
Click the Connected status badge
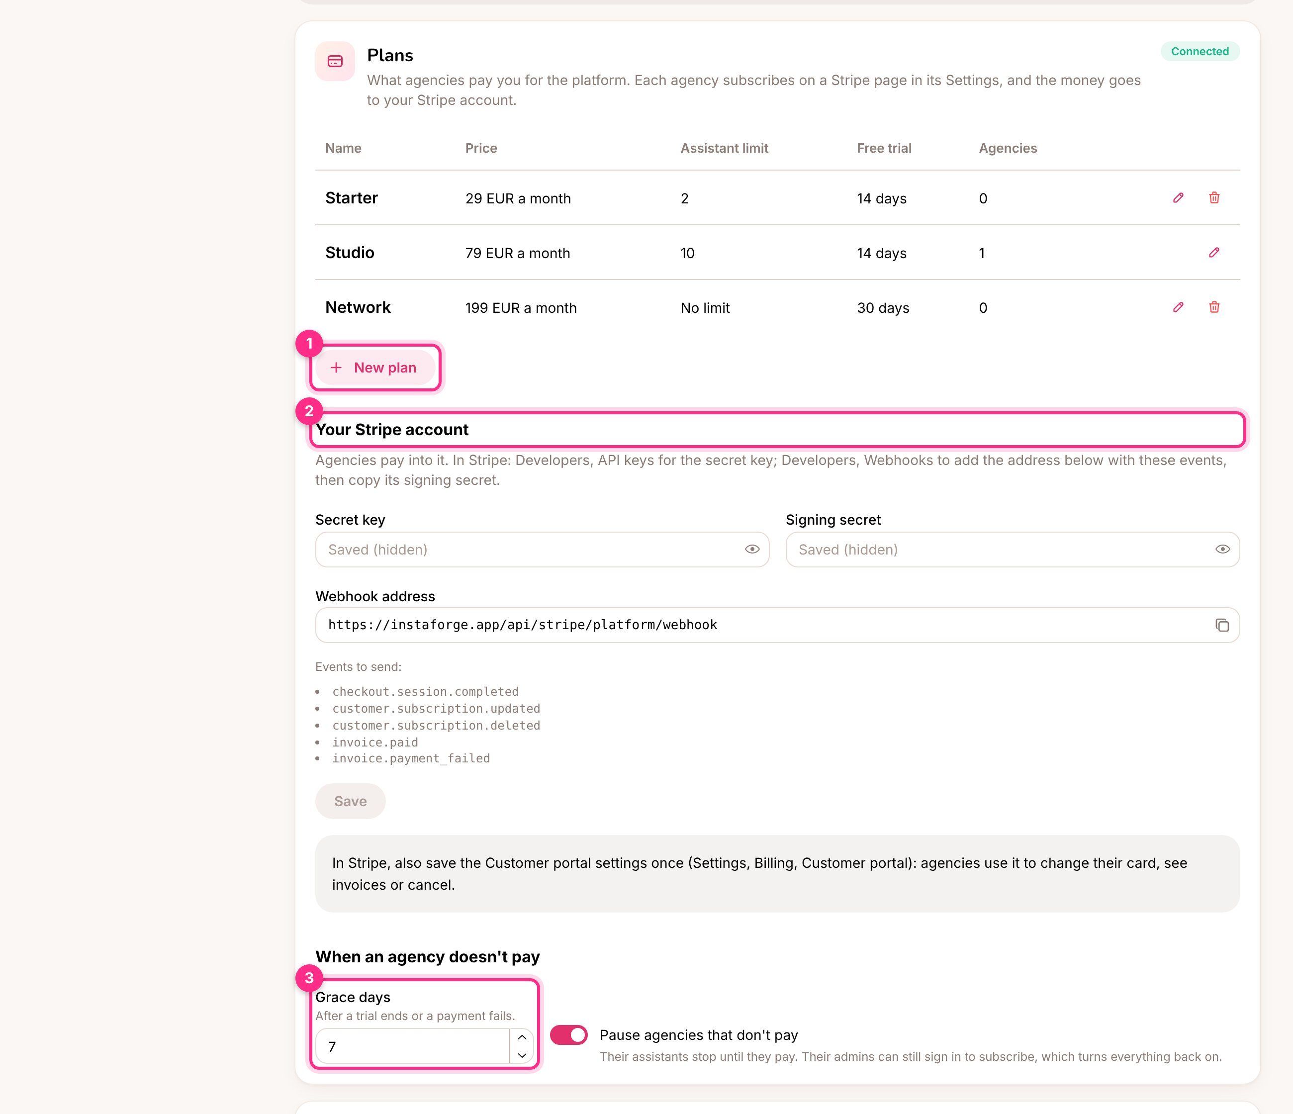pyautogui.click(x=1200, y=51)
